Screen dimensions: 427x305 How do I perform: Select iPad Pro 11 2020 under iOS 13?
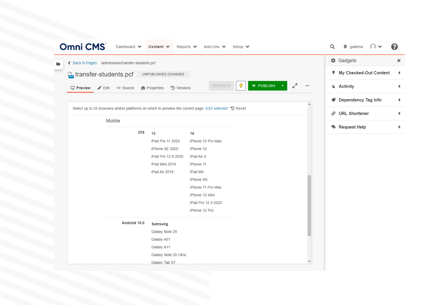pyautogui.click(x=166, y=141)
